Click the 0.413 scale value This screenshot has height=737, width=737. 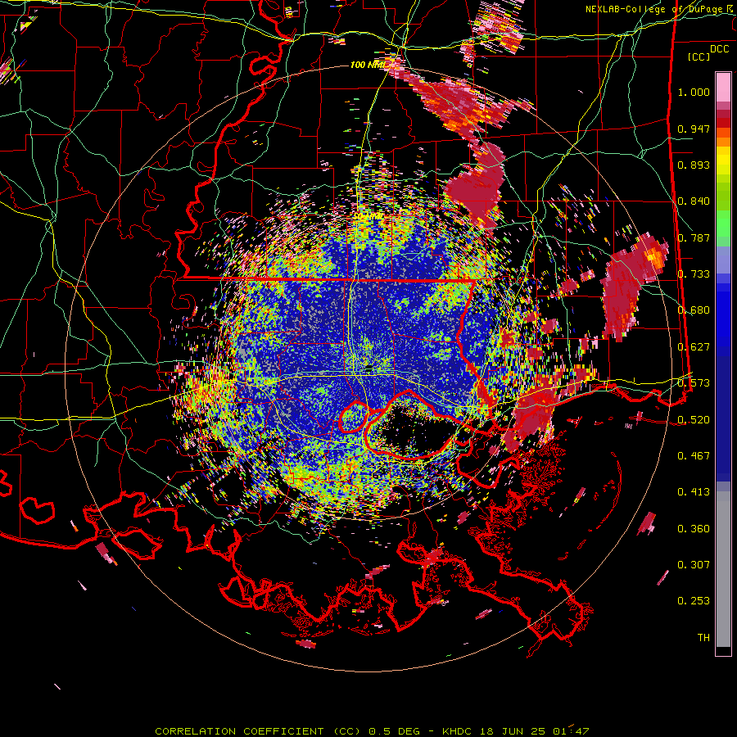click(694, 492)
